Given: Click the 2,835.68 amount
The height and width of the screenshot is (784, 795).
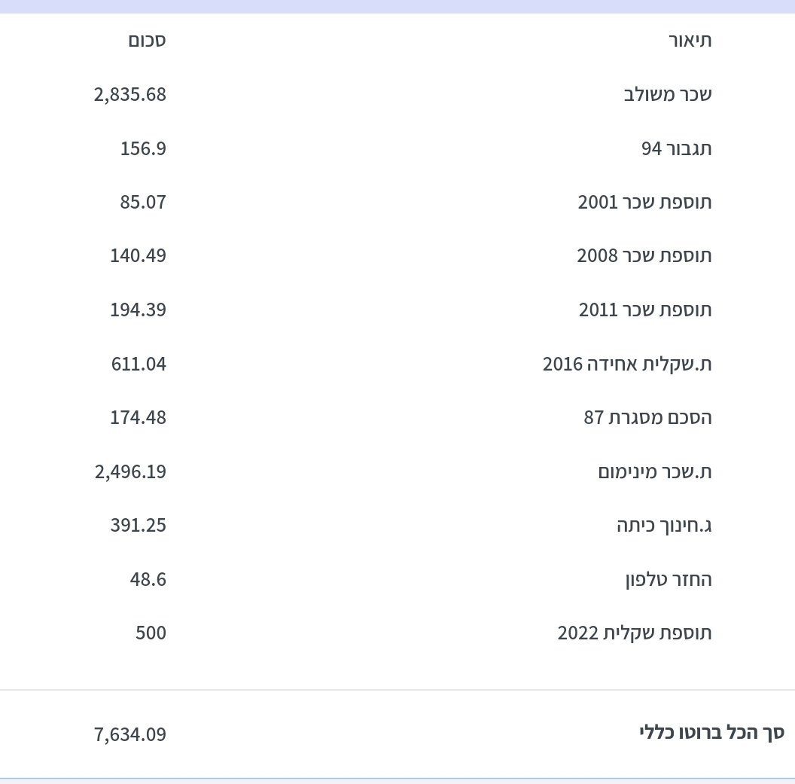Looking at the screenshot, I should click(129, 94).
